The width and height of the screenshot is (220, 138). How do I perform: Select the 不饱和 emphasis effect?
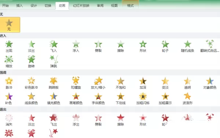(121, 83)
